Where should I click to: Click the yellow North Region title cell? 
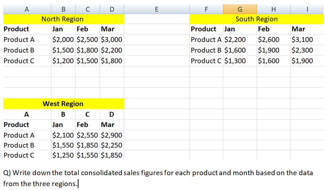[63, 19]
